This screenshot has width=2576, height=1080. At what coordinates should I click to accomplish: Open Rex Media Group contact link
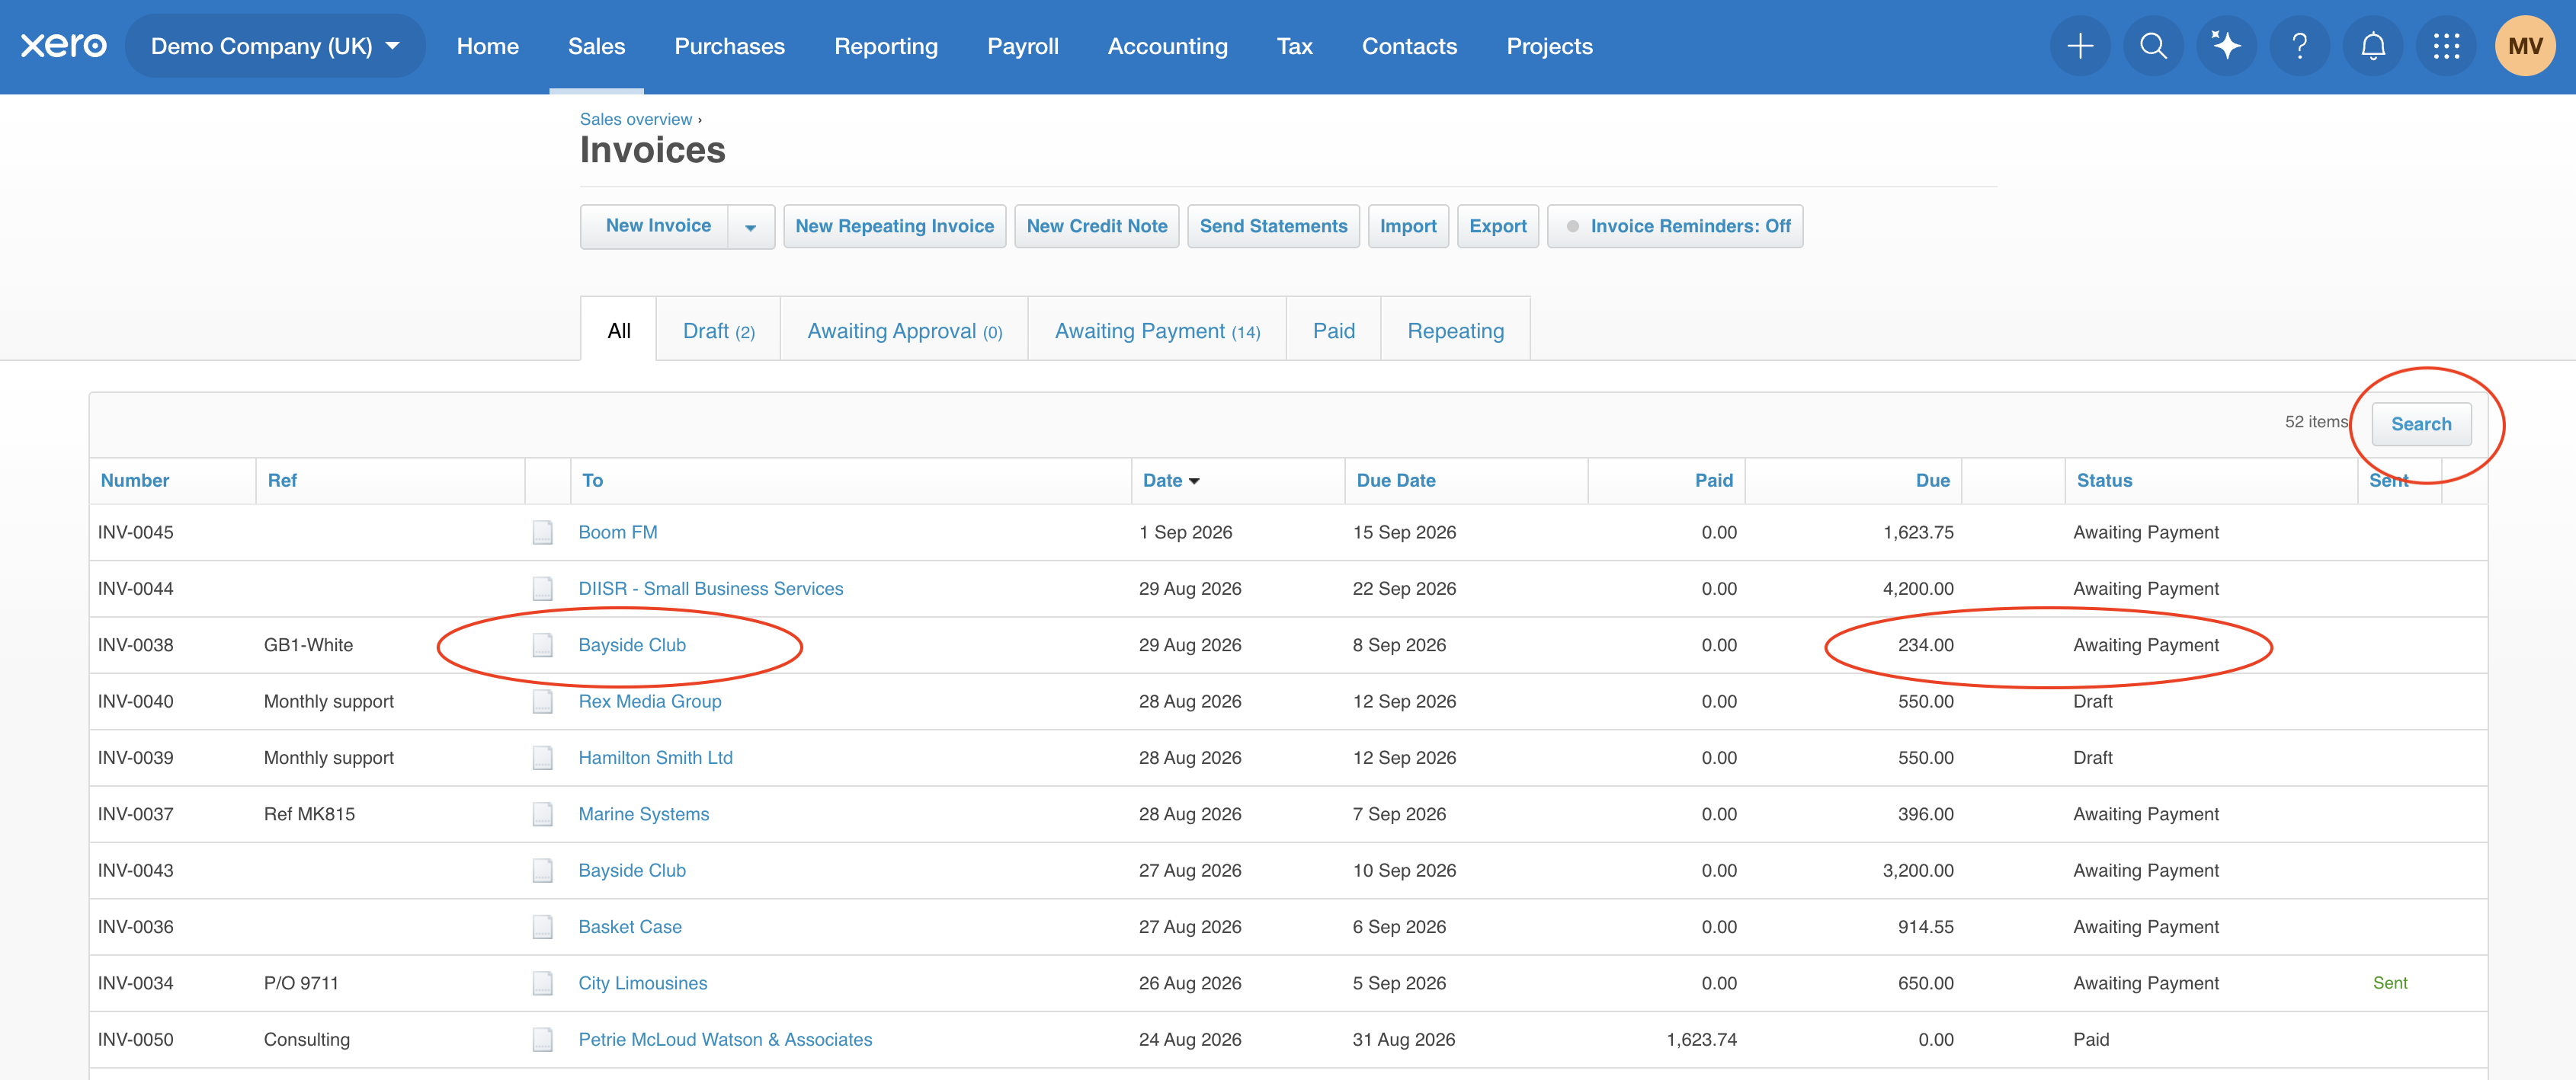point(650,701)
